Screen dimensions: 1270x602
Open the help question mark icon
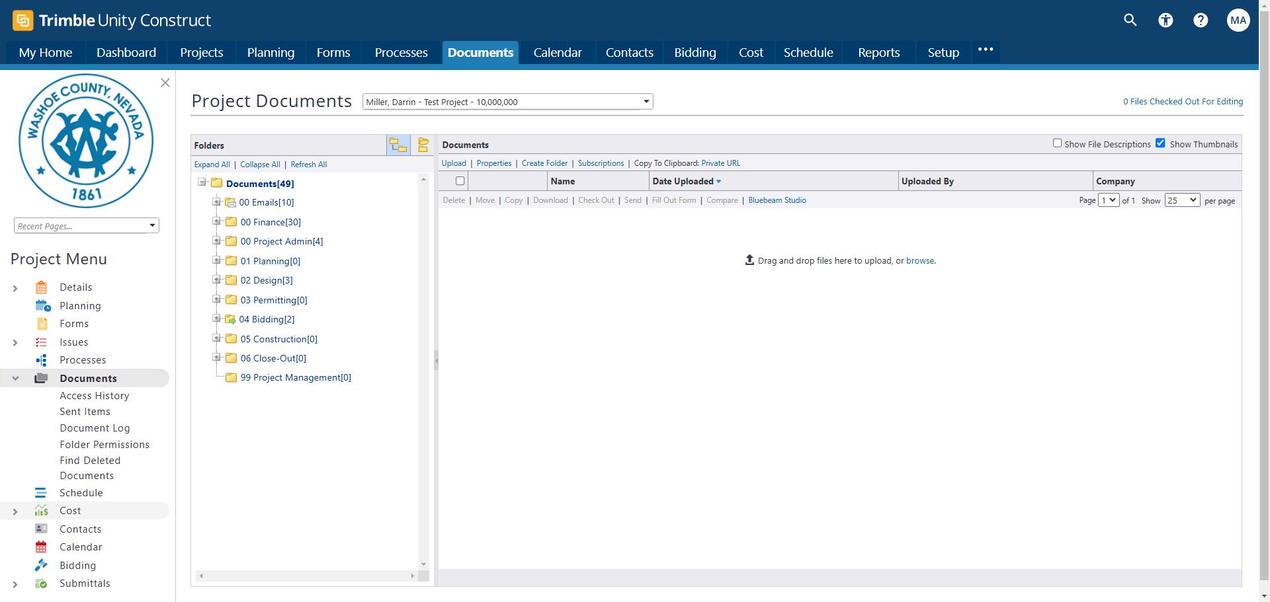tap(1201, 20)
